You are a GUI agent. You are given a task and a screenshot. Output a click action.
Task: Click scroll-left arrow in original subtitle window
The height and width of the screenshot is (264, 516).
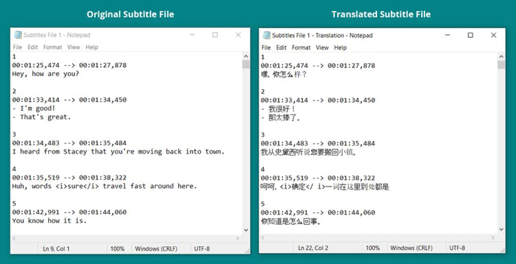pyautogui.click(x=14, y=238)
